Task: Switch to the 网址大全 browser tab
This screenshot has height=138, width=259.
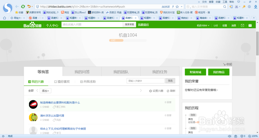Action: point(18,18)
